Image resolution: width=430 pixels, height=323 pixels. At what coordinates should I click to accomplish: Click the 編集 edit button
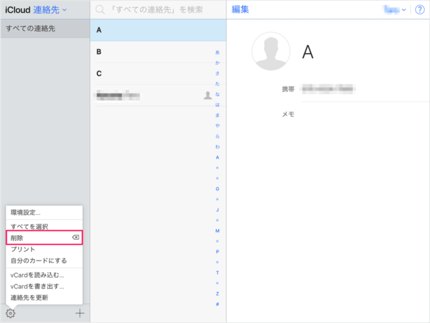241,9
